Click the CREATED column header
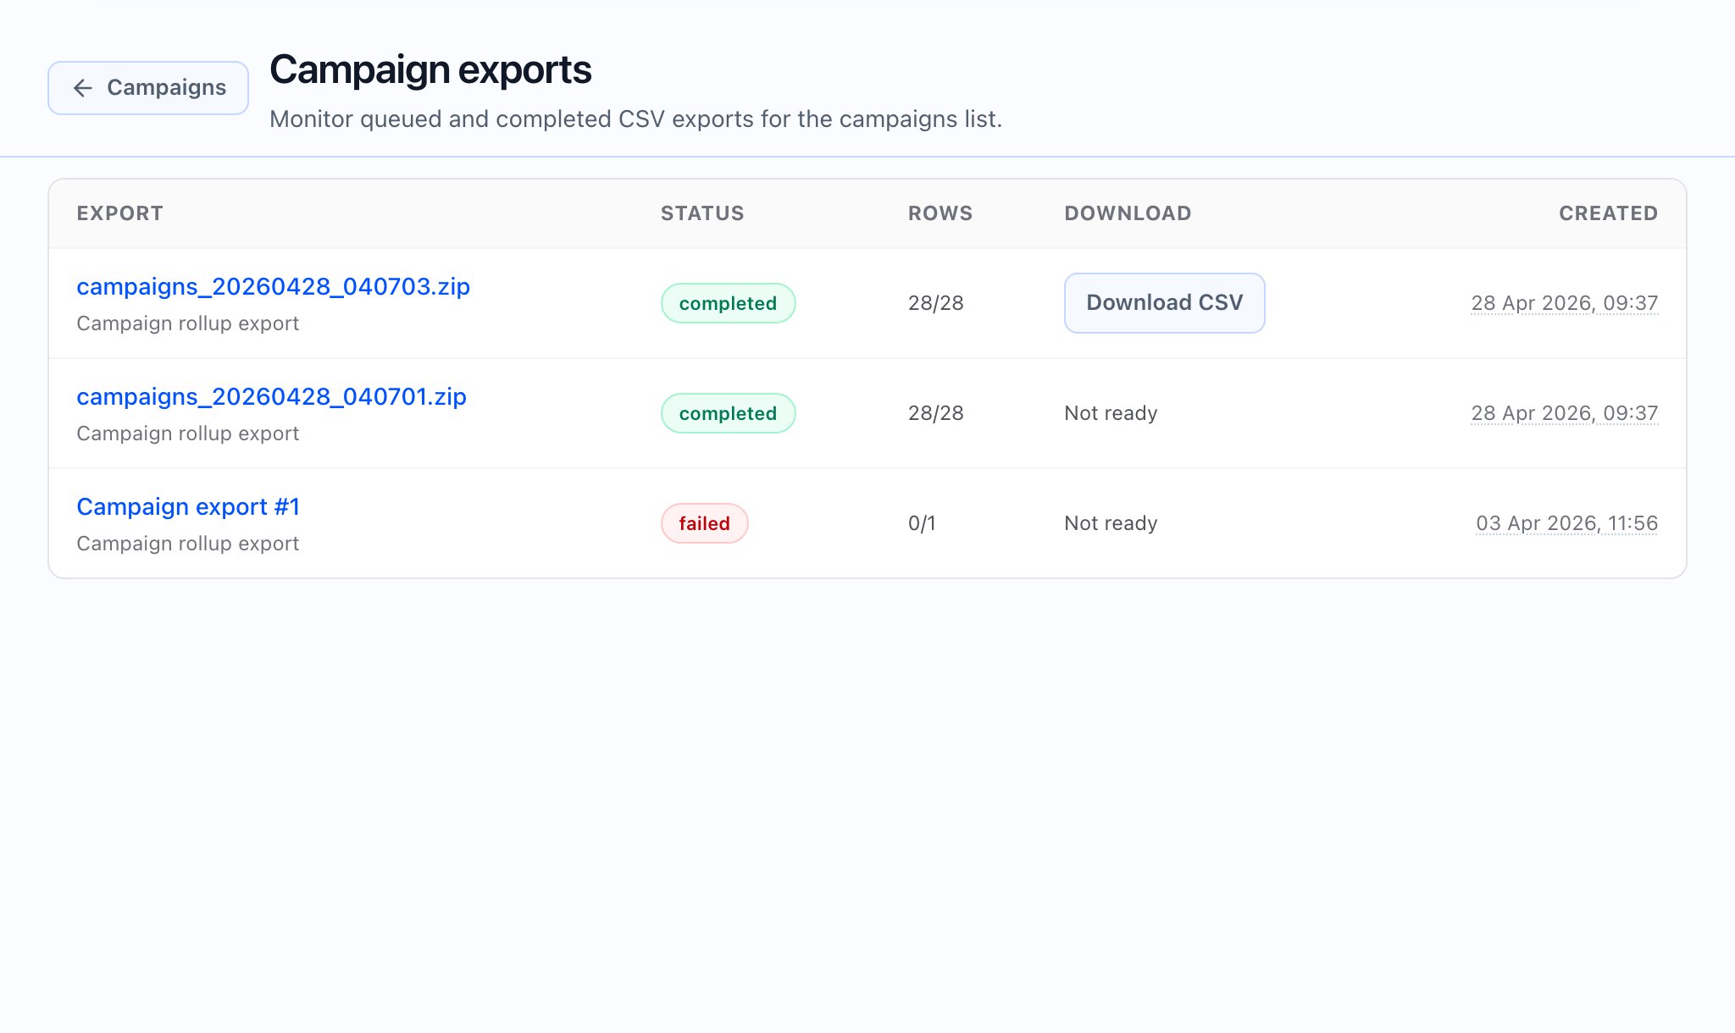The height and width of the screenshot is (1033, 1735). tap(1608, 213)
